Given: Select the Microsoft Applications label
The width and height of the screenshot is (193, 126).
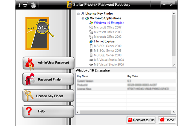Looking at the screenshot, I should 105,18.
